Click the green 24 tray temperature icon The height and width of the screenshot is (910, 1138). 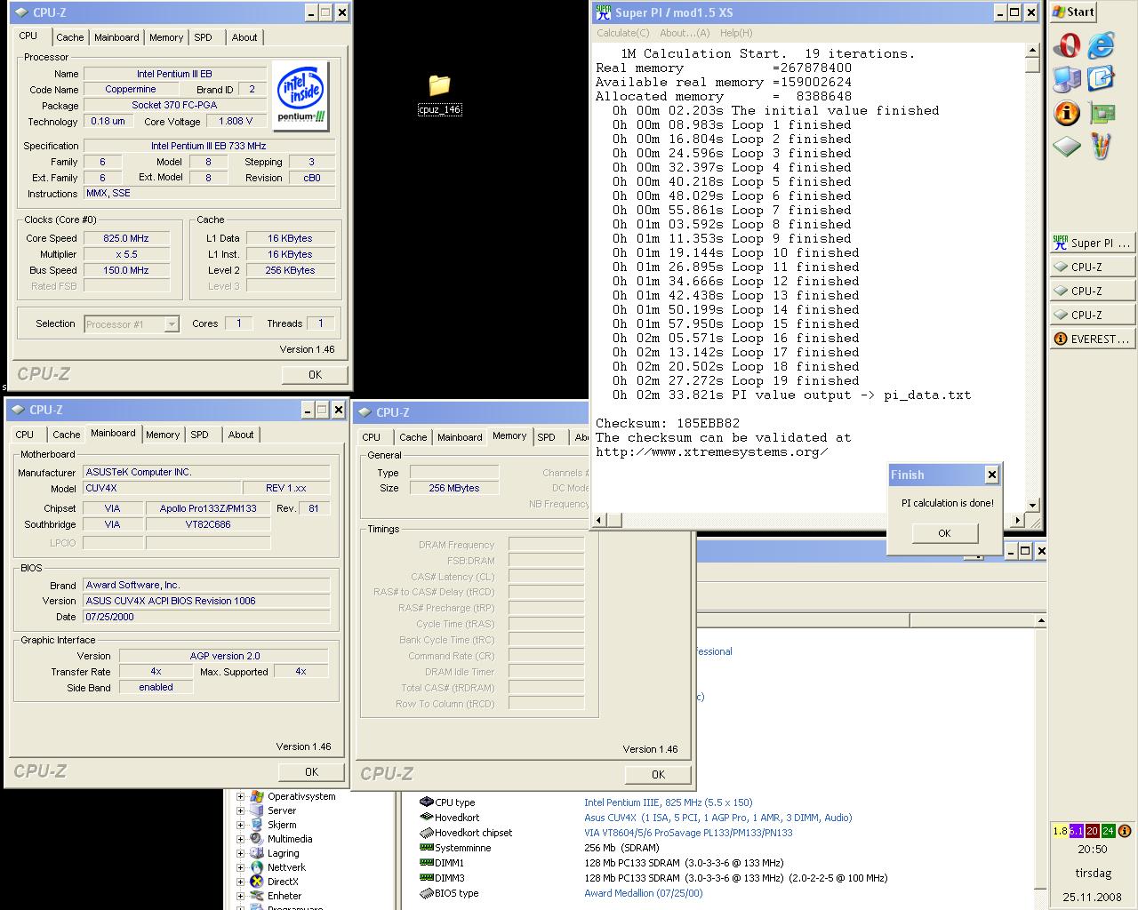1108,831
